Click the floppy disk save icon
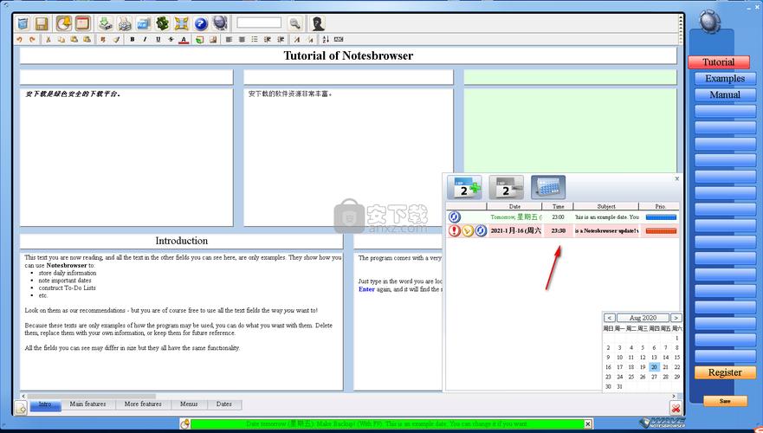The image size is (763, 433). pyautogui.click(x=42, y=23)
